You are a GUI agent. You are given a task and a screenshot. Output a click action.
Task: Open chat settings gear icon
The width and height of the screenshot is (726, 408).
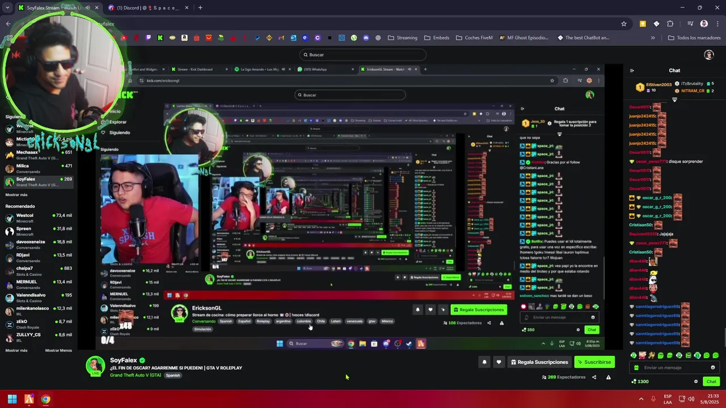point(696,381)
